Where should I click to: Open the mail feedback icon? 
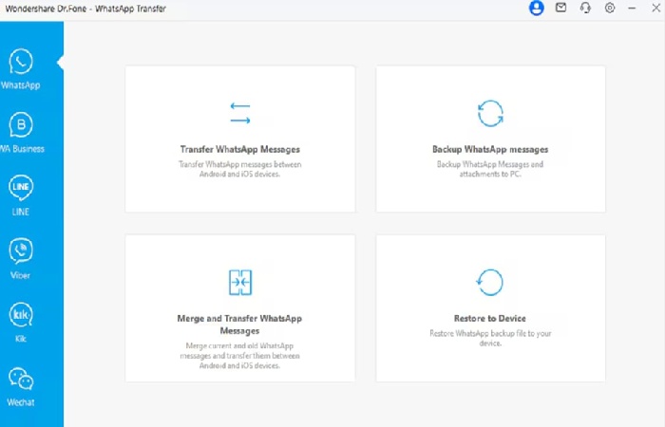tap(561, 8)
